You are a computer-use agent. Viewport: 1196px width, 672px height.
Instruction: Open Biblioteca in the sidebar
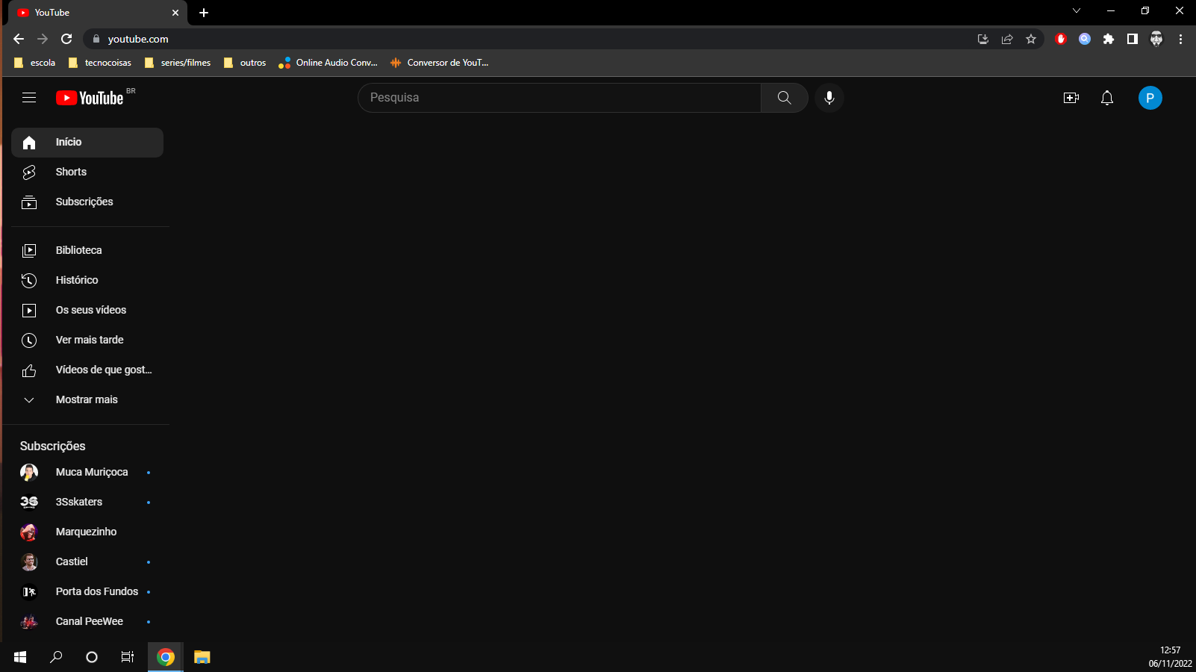87,251
